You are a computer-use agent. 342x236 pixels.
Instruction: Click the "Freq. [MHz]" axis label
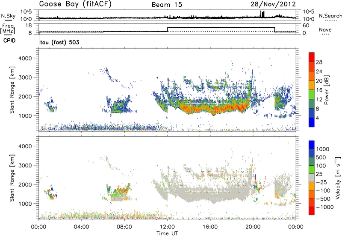8,29
